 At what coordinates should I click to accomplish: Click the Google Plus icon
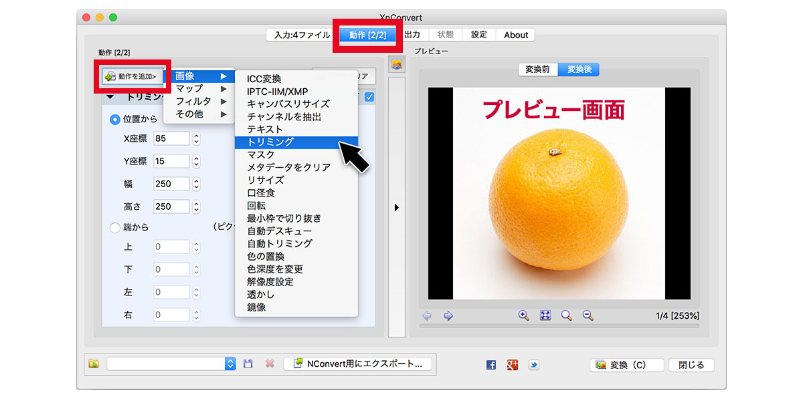coord(513,365)
